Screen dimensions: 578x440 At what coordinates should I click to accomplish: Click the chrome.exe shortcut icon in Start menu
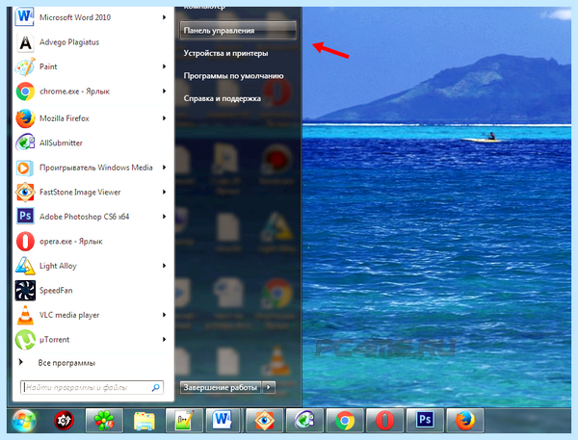tap(25, 91)
